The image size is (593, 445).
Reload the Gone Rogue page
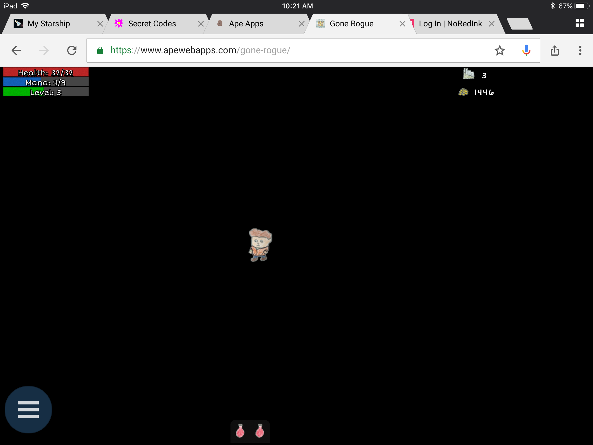coord(72,50)
